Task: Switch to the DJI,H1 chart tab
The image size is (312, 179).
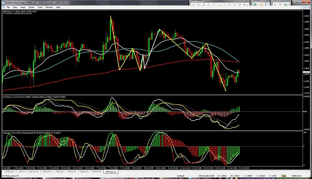Action: click(x=21, y=172)
